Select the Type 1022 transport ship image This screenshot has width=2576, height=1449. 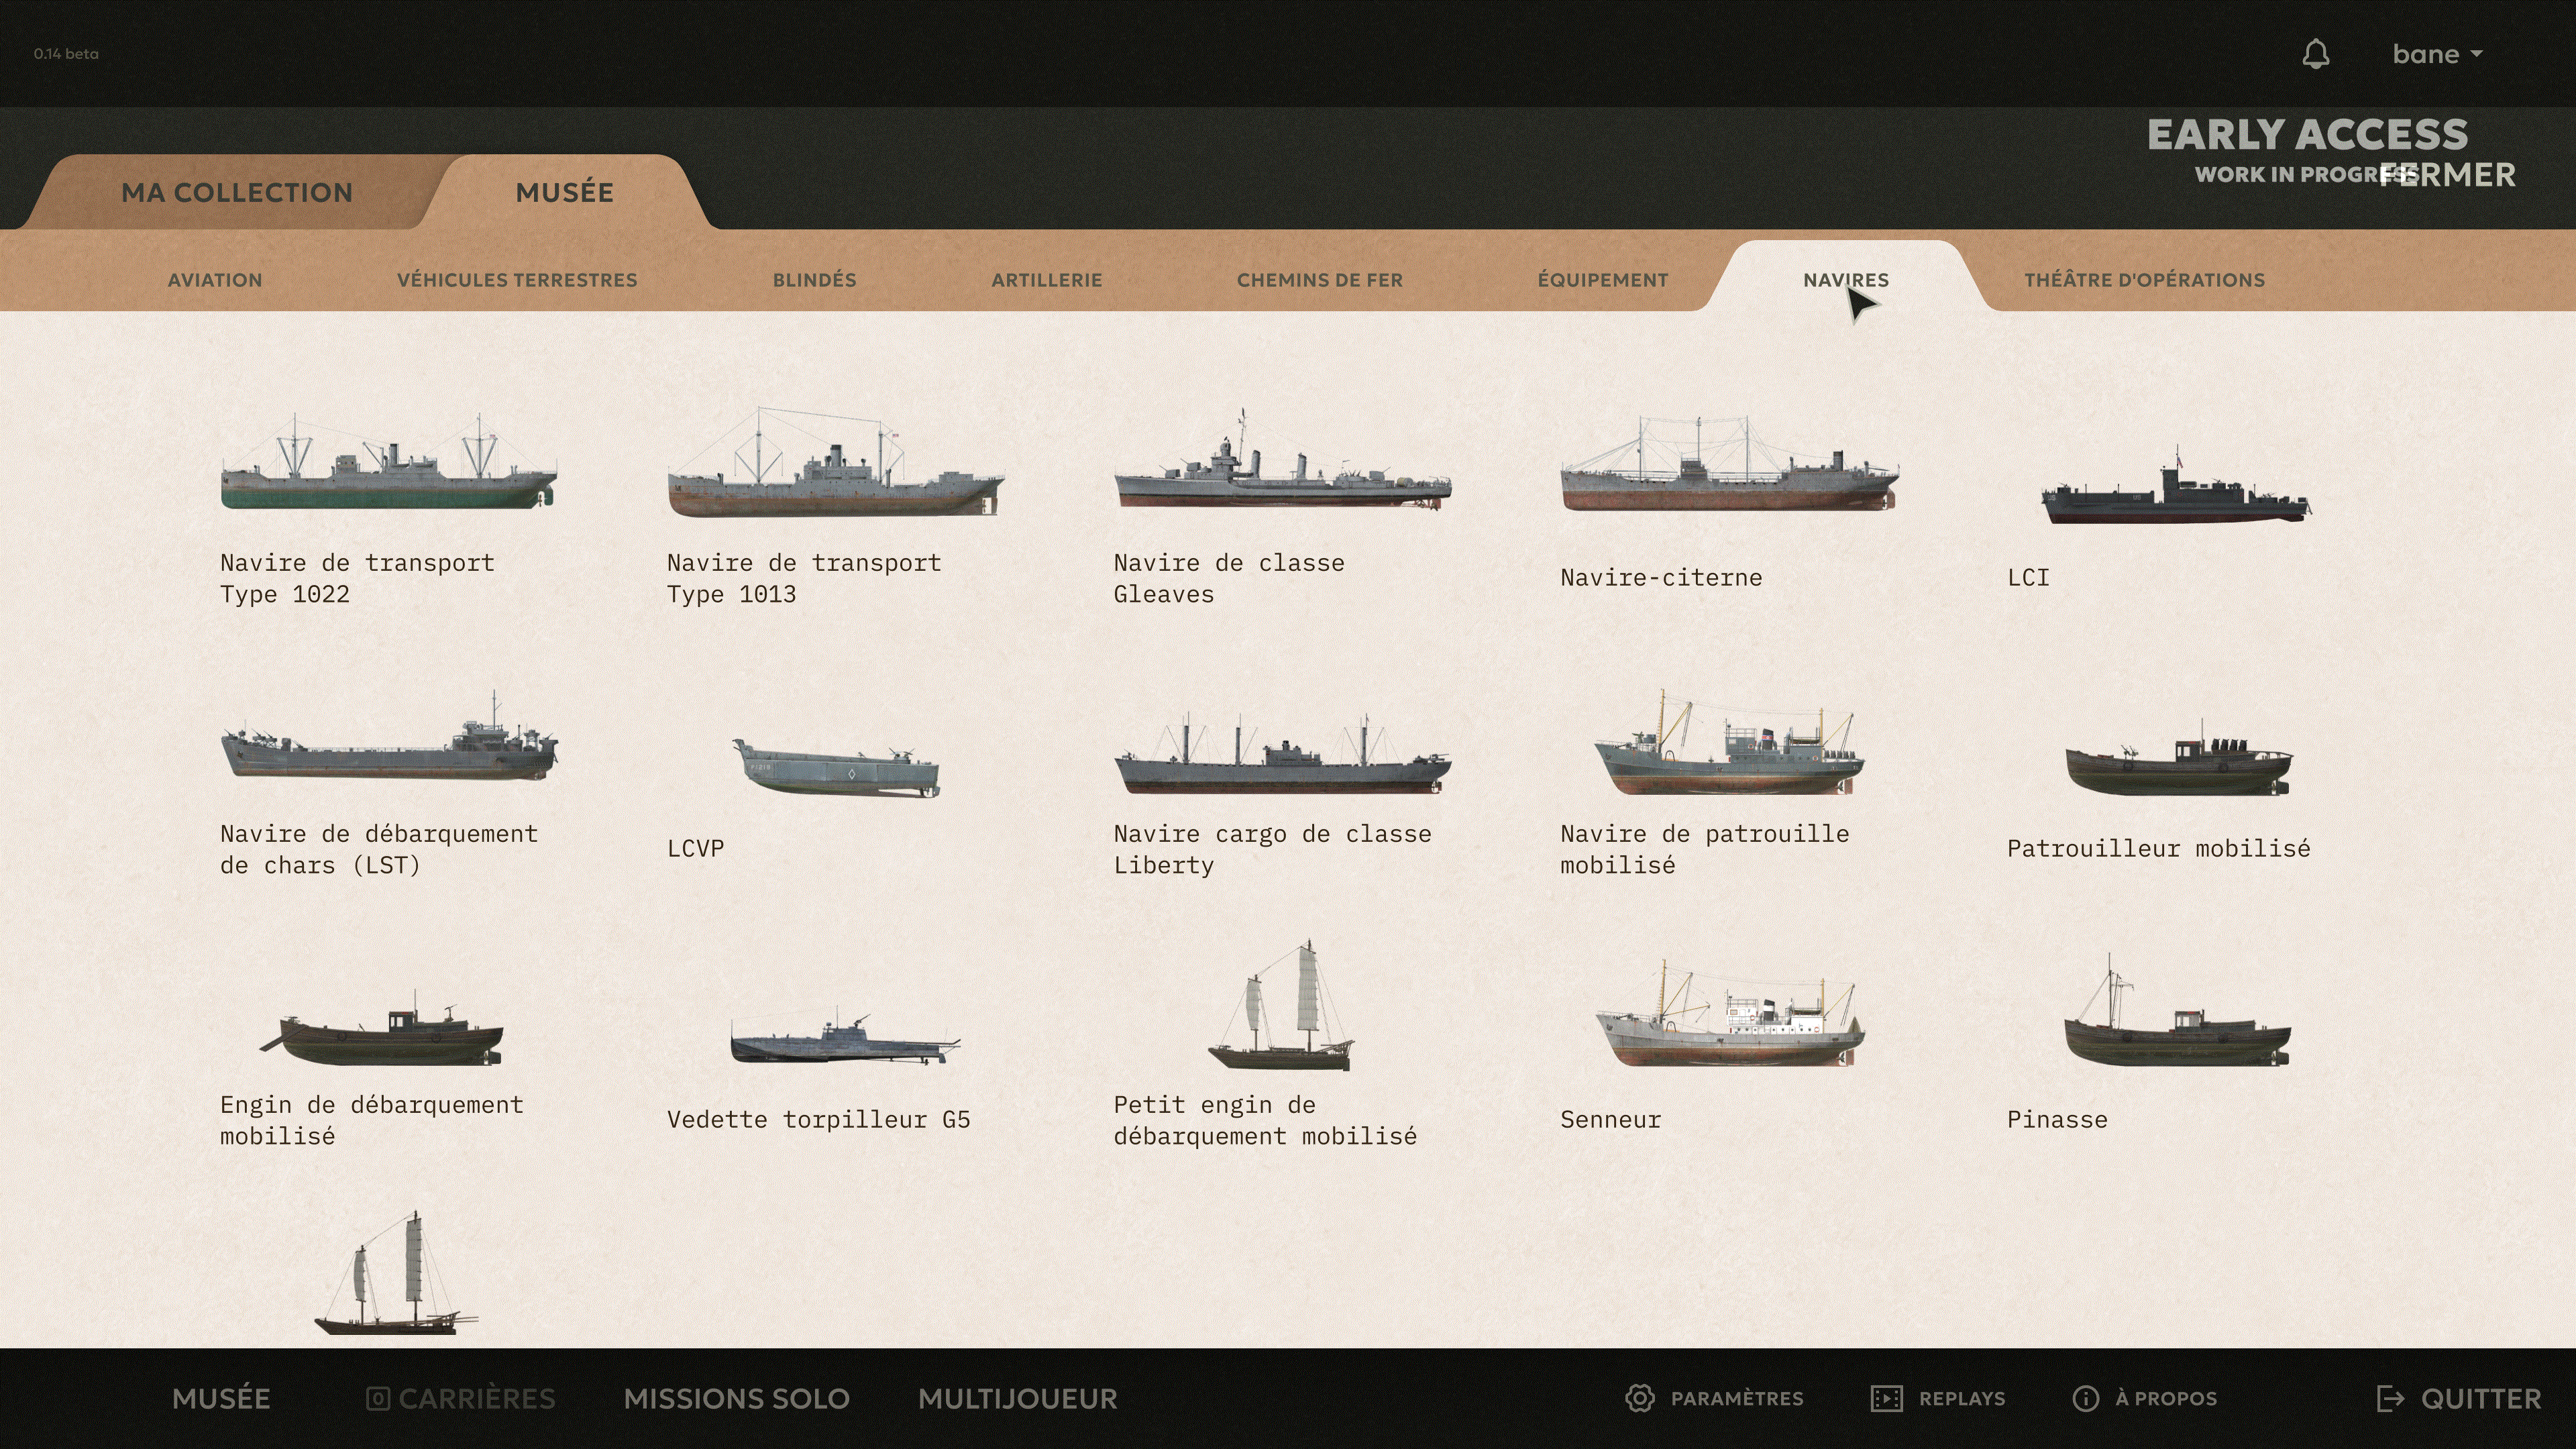(389, 460)
